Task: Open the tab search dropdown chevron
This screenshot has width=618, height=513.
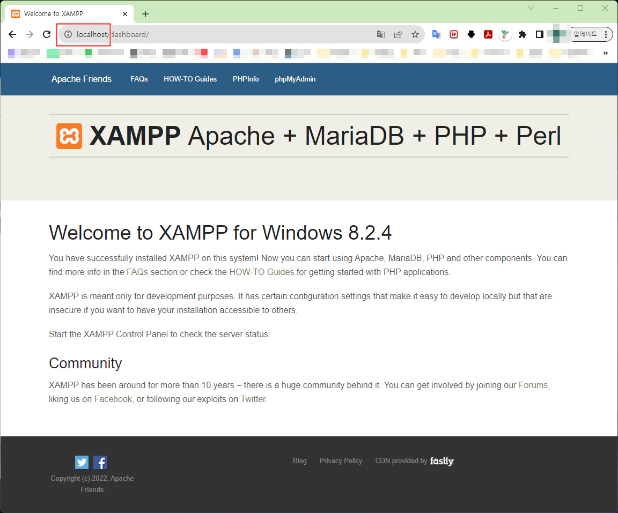Action: click(531, 8)
